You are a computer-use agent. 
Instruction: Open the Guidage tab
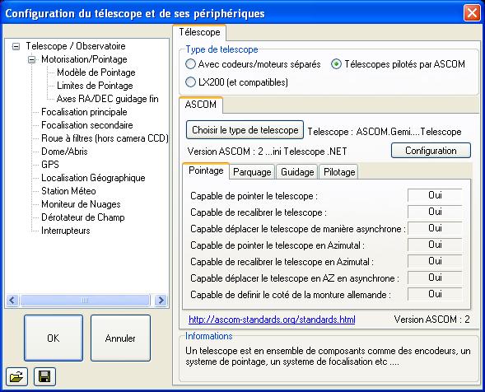(x=297, y=172)
